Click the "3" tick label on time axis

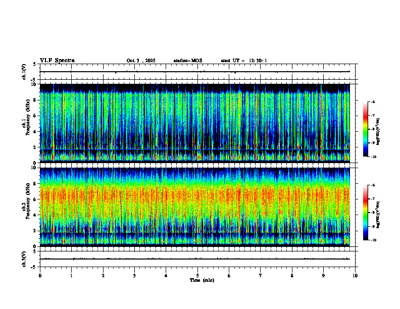pos(134,276)
